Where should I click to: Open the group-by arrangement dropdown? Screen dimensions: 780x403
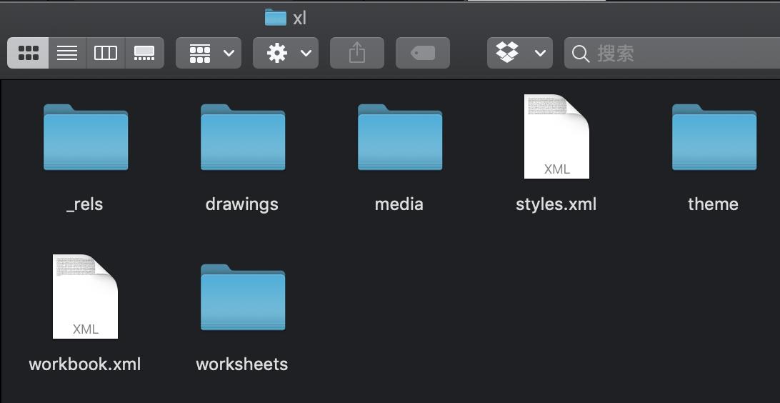(209, 54)
